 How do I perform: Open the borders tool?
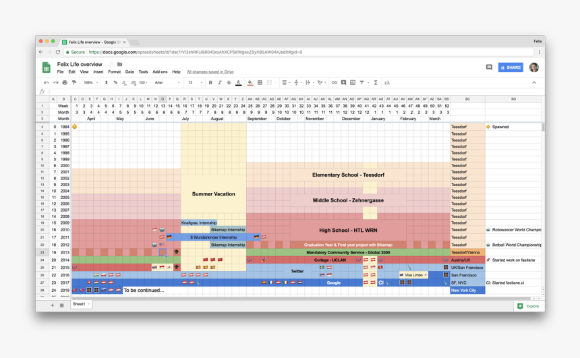click(x=260, y=82)
